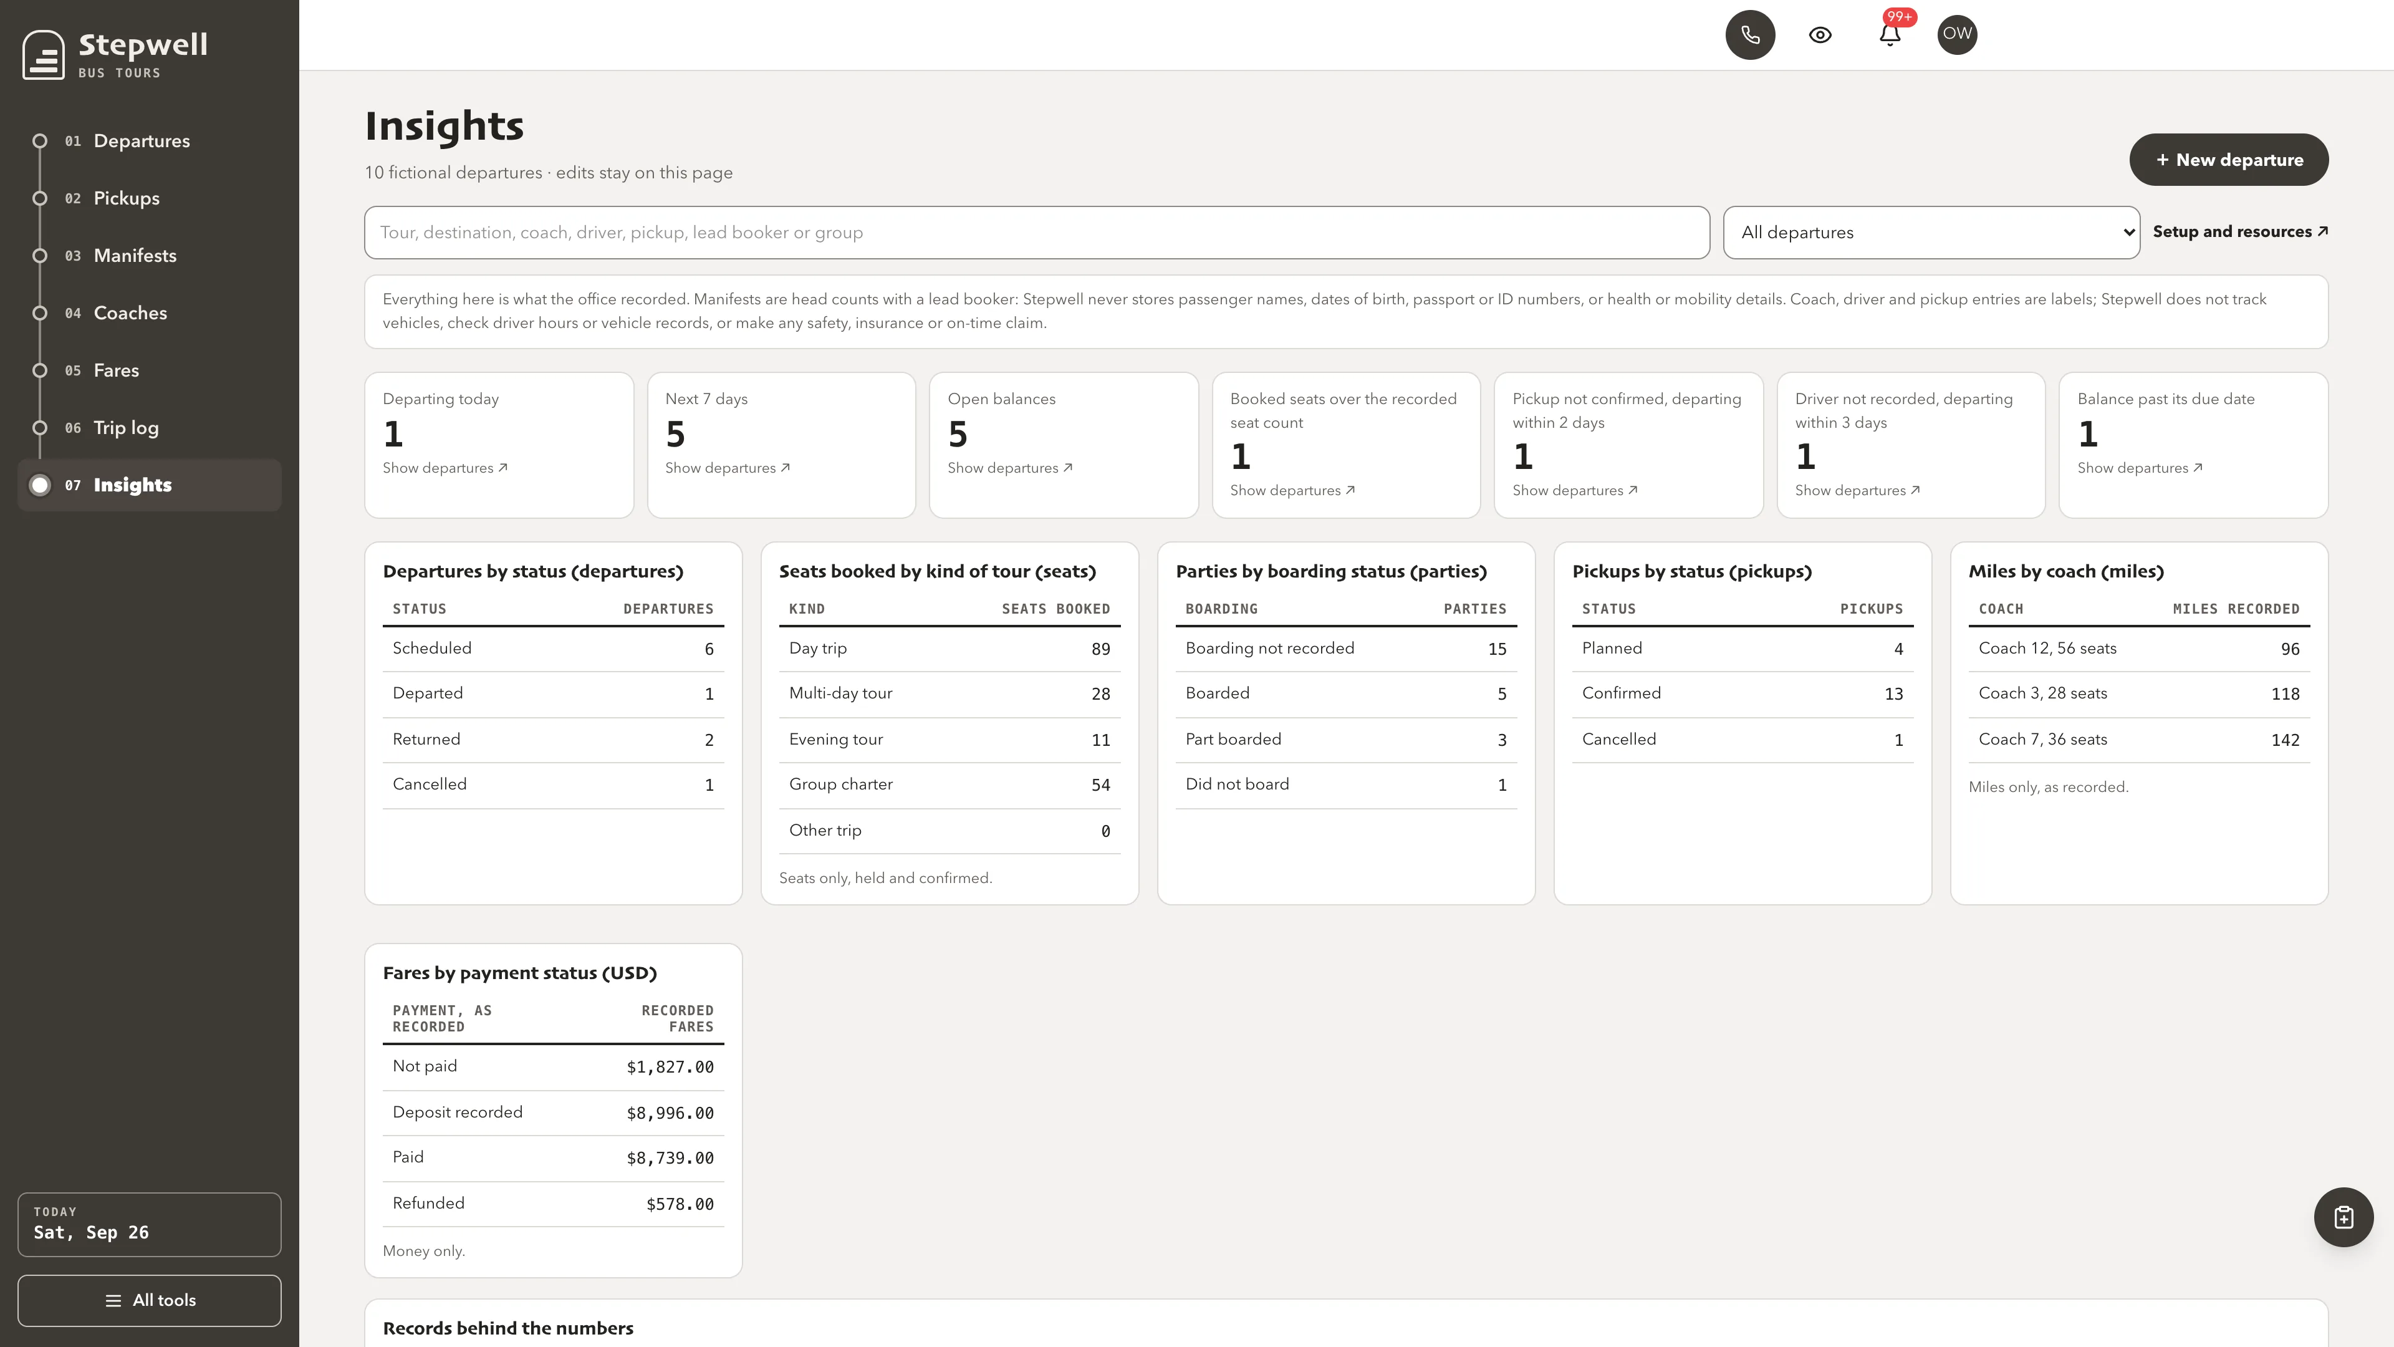Click the Scheduled status row

[553, 649]
